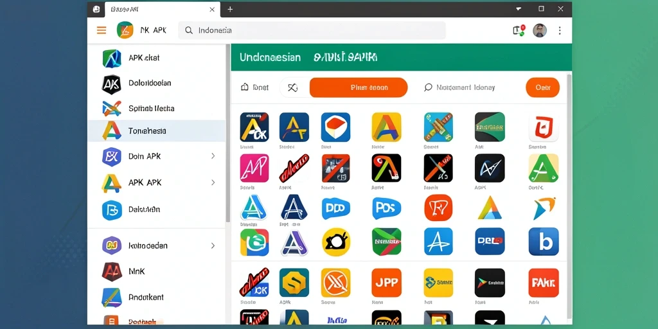Open the dark green banner app icon
Viewport: 658px width, 329px height.
(490, 127)
